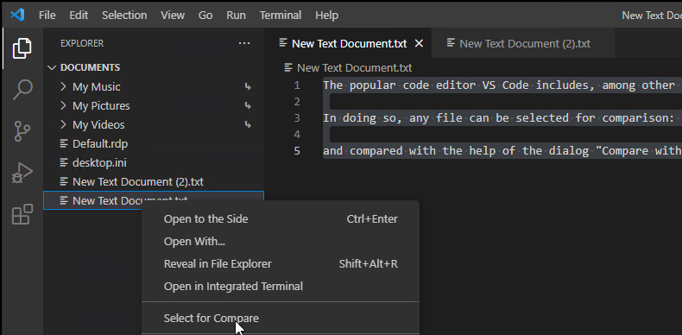Open Explorer's more actions ellipsis
682x335 pixels.
tap(244, 43)
